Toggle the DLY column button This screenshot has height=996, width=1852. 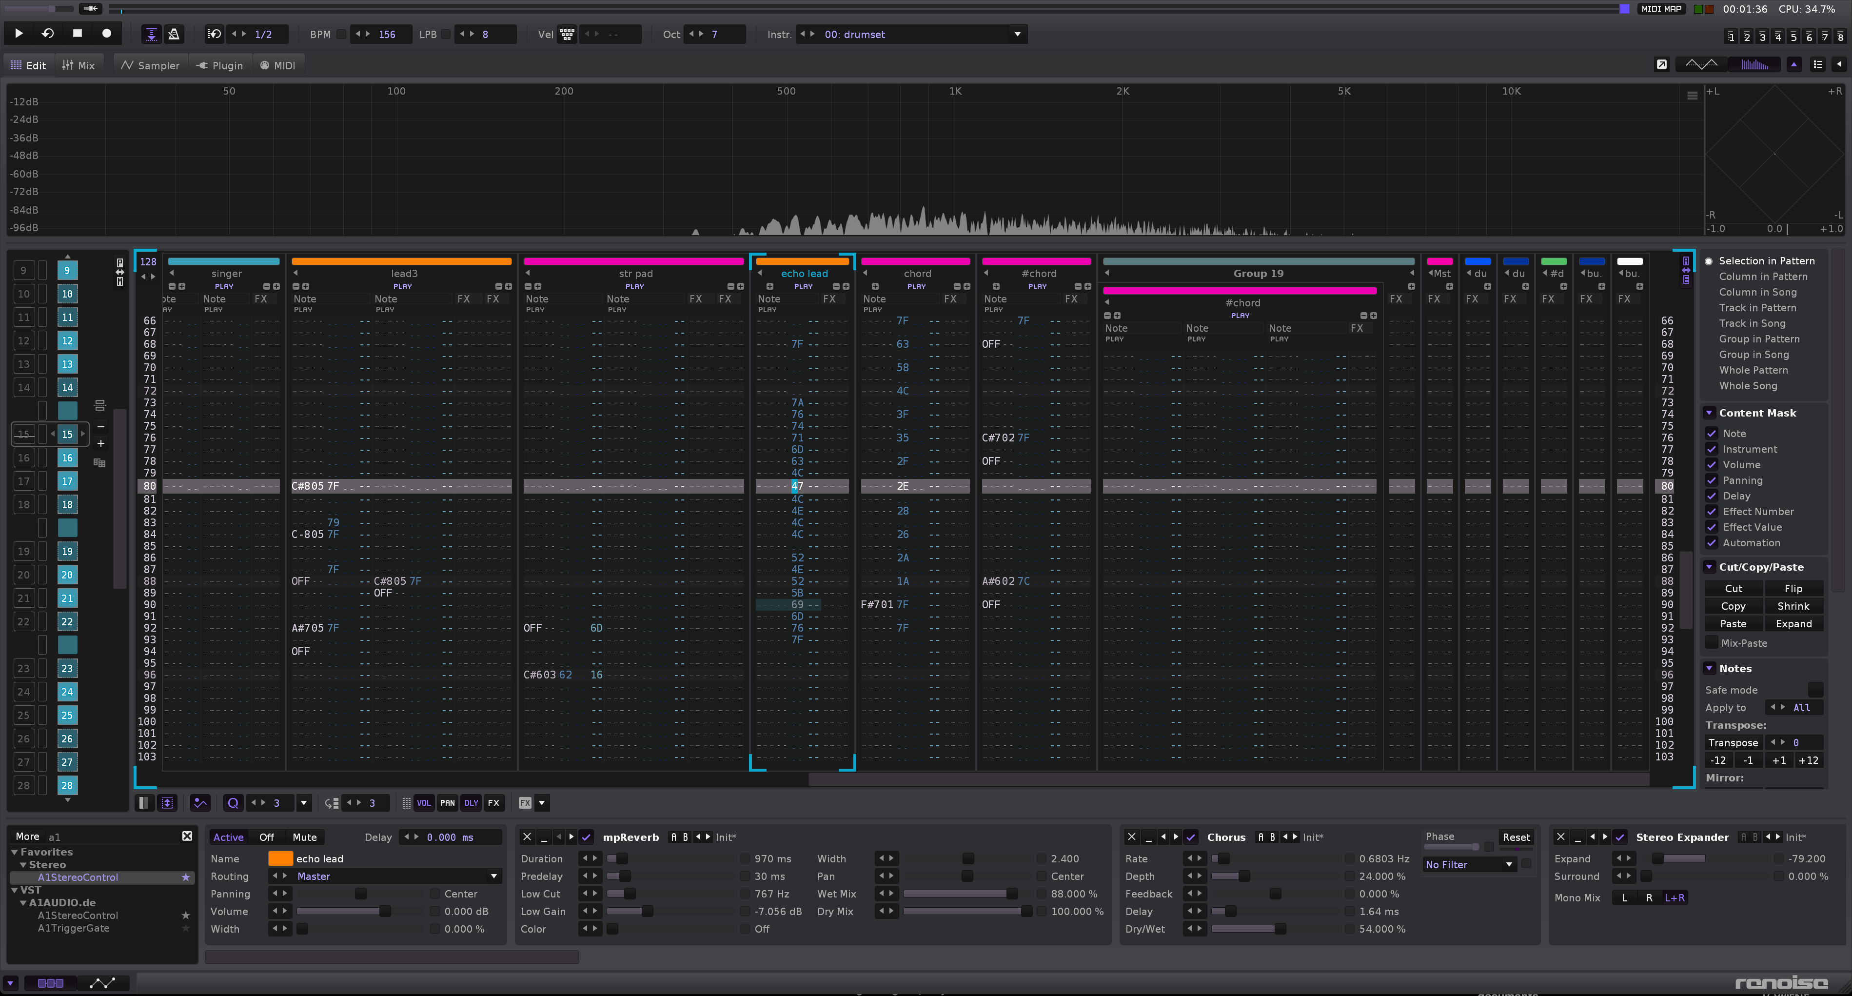click(471, 802)
